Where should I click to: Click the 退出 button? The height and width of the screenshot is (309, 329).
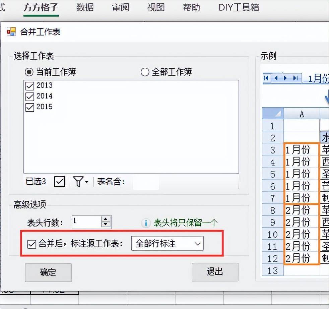215,272
